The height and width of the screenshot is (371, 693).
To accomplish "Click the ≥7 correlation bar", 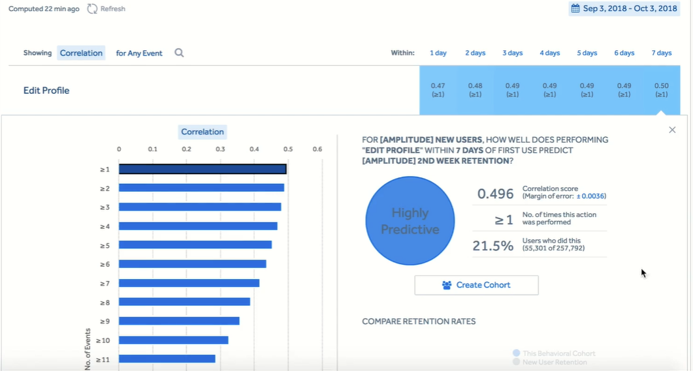I will (x=189, y=283).
